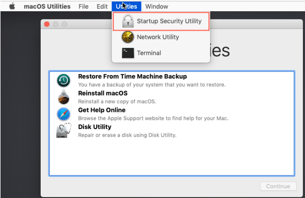
Task: Open the macOS Utilities app menu
Action: (47, 7)
